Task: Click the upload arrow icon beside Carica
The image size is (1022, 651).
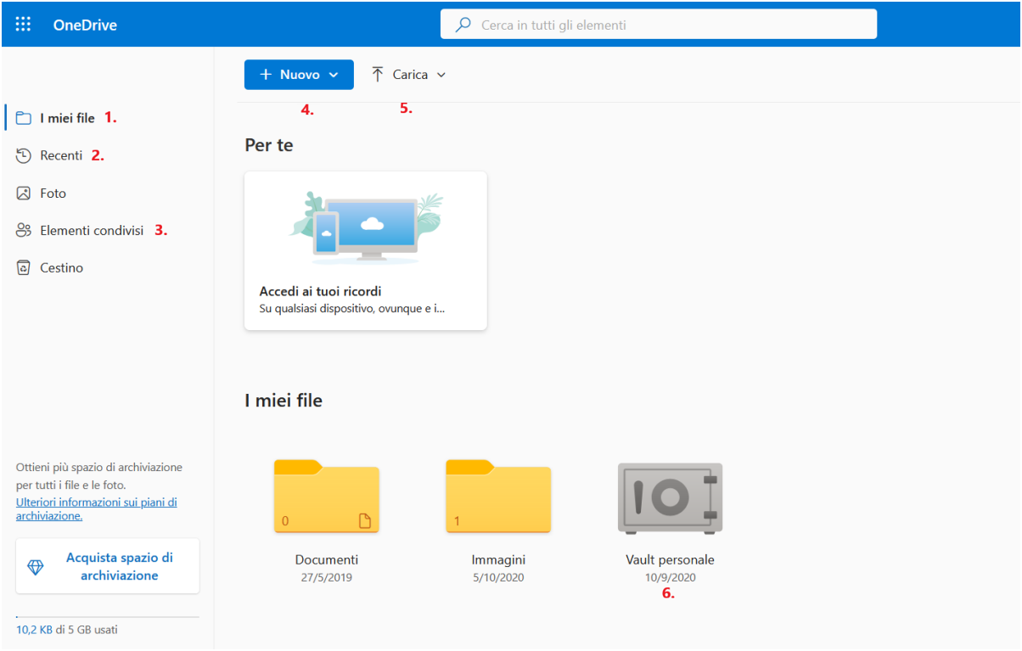Action: coord(378,75)
